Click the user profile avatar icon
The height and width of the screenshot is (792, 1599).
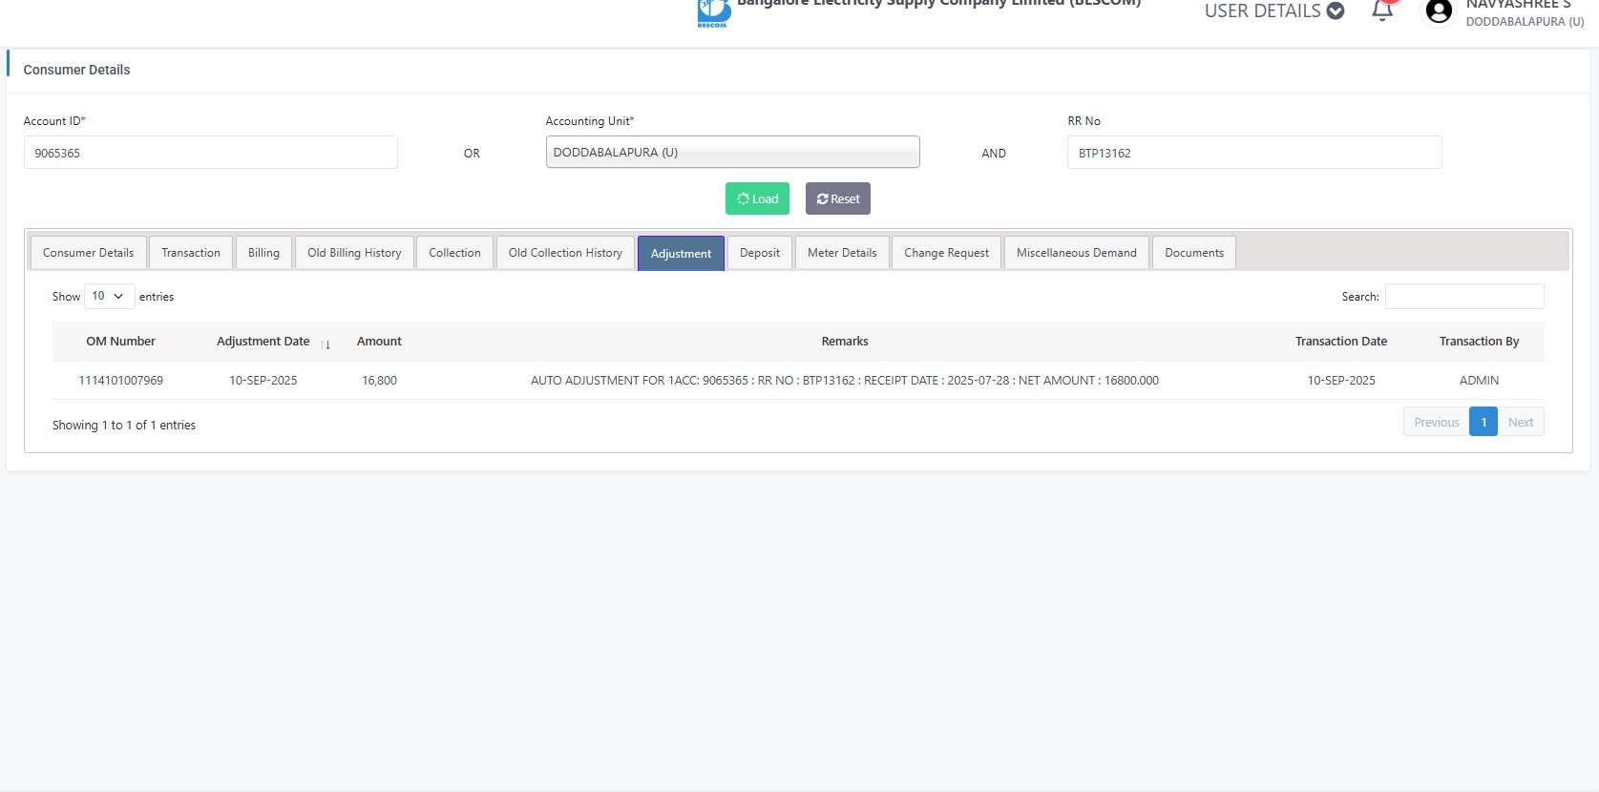click(1439, 10)
